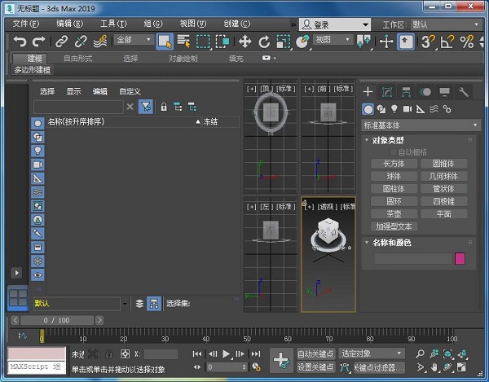Select the Move transform tool

244,41
